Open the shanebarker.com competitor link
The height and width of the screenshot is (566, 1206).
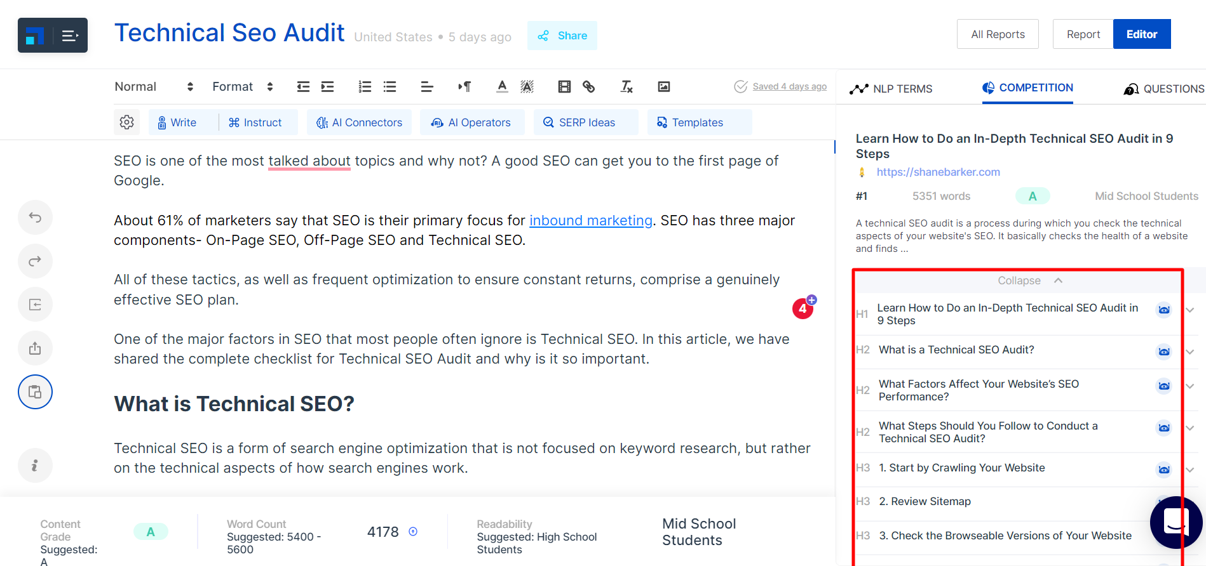[x=938, y=172]
